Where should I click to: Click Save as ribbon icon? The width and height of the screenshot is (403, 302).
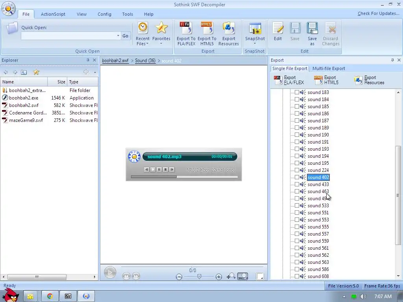312,34
